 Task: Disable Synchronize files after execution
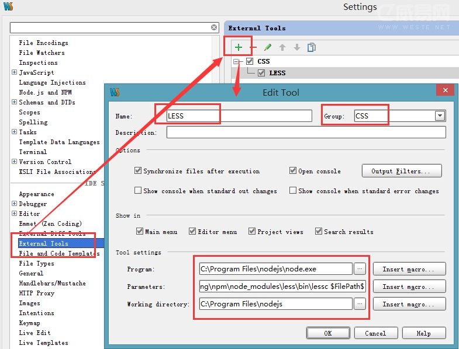coord(138,170)
